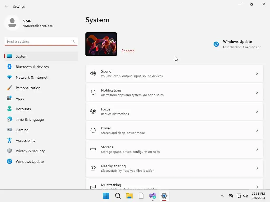
Task: Open Privacy & security settings
Action: (x=41, y=151)
